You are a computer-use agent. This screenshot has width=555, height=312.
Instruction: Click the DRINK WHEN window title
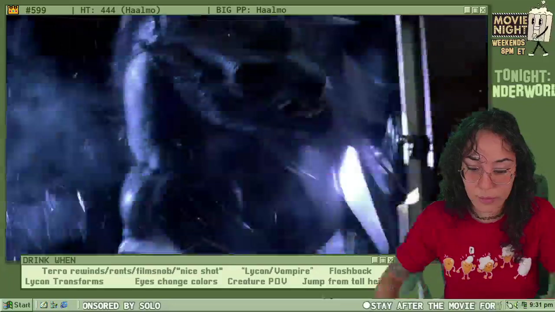tap(49, 260)
